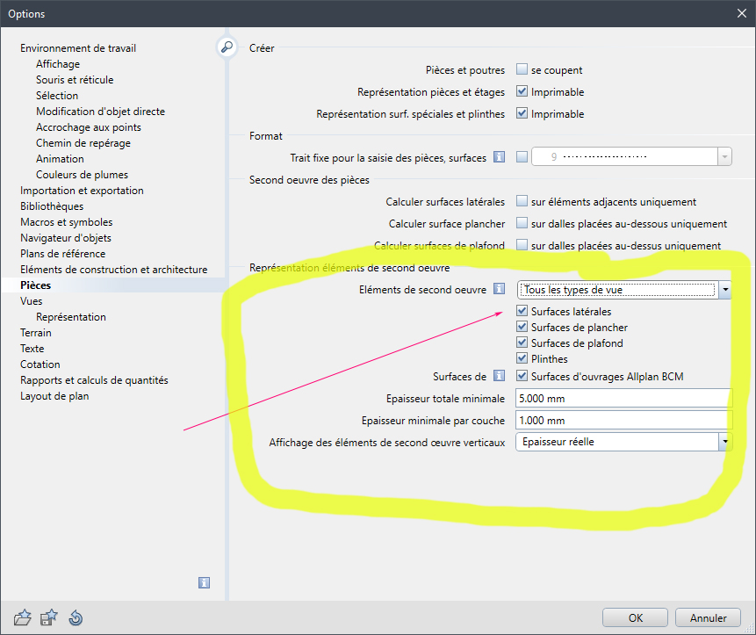Open info icon next to Trait fixe

(x=499, y=157)
